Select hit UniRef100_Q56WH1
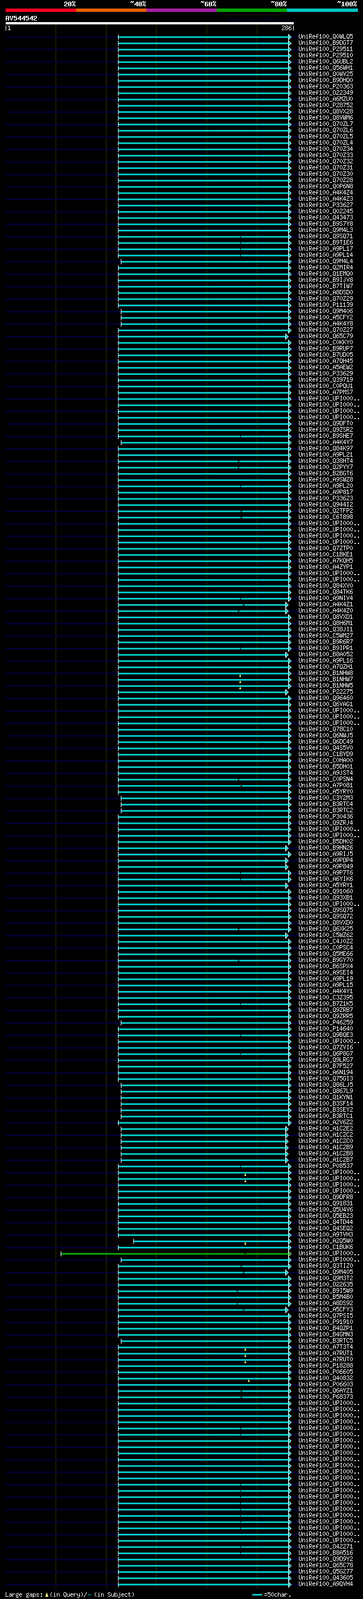Viewport: 363px width, 1599px height. pos(326,67)
